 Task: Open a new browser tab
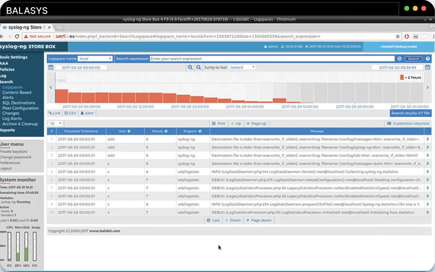coord(60,28)
